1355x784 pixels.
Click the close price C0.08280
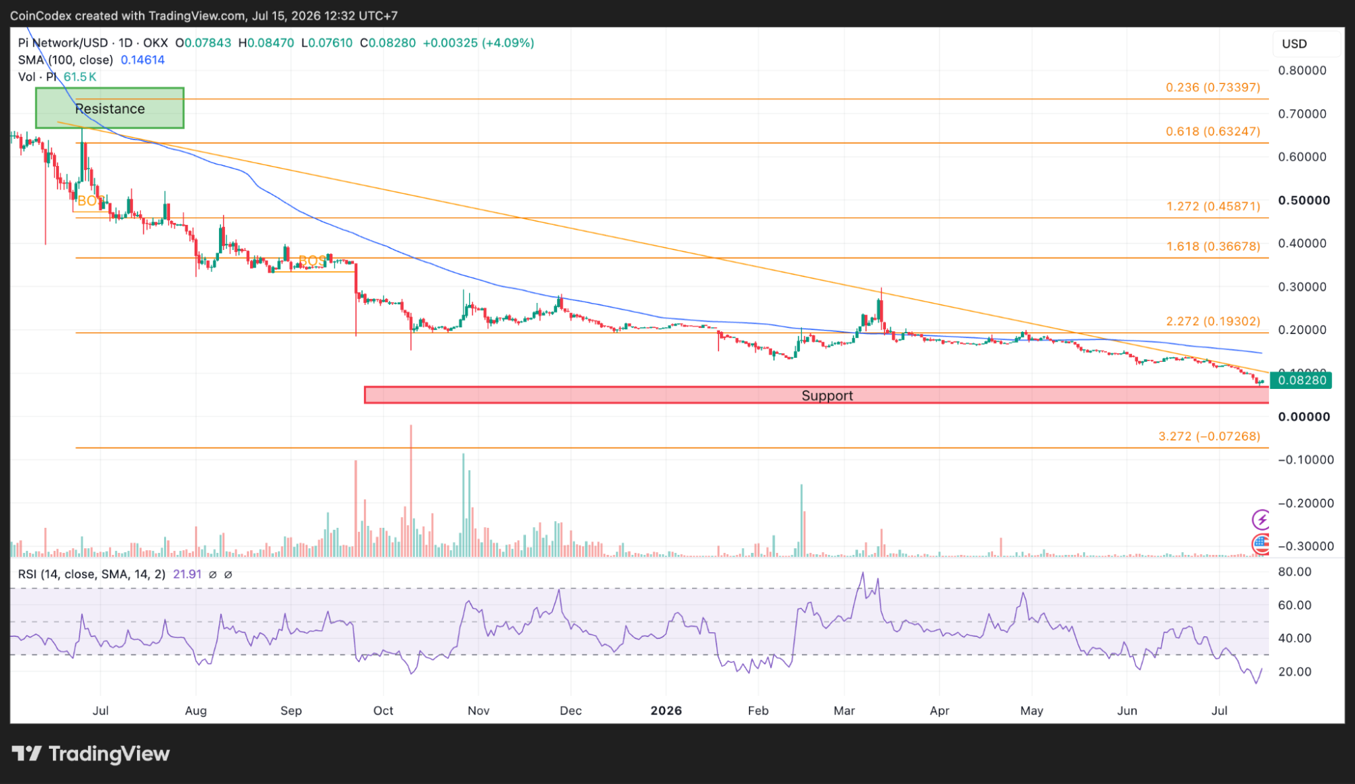[x=388, y=43]
